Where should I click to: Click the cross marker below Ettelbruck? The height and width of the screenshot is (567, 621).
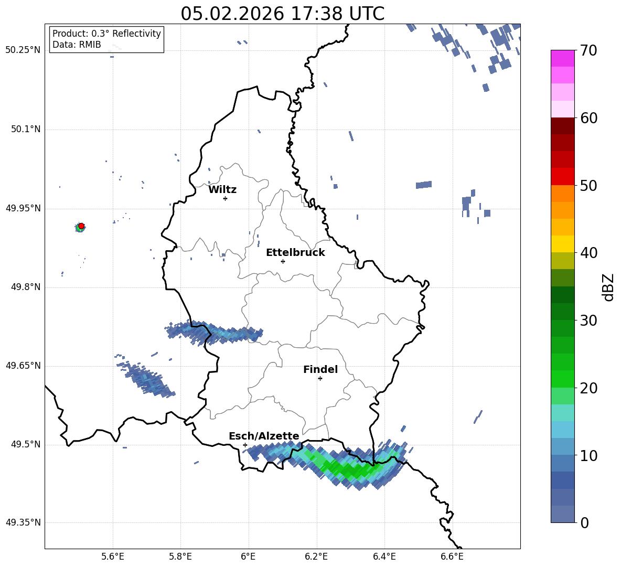(x=283, y=261)
